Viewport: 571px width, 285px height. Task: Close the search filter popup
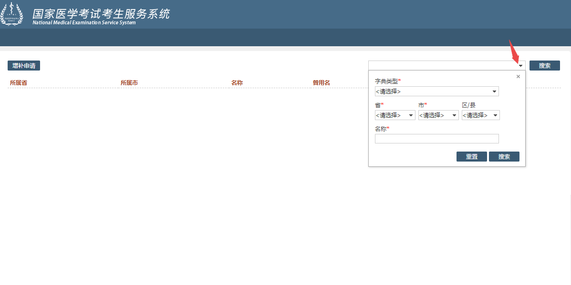518,76
